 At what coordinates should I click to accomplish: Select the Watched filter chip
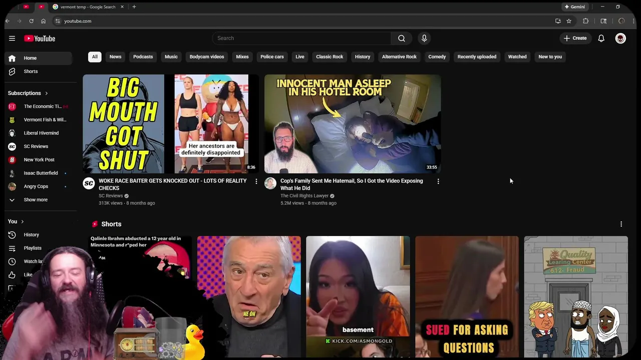[517, 56]
